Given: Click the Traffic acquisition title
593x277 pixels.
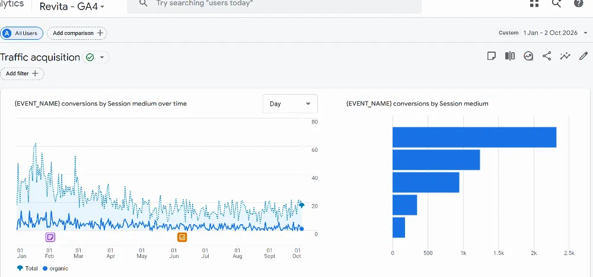Looking at the screenshot, I should point(40,58).
